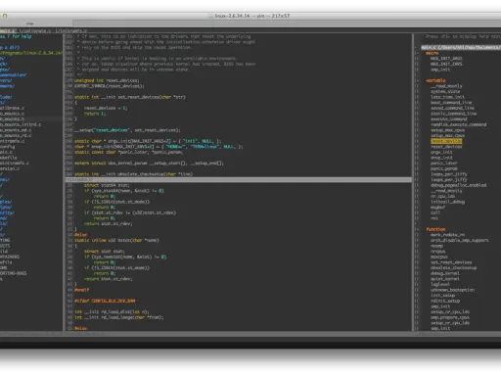Open initramfs.c in the file tree
Viewport: 501px width, 376px height.
point(13,141)
